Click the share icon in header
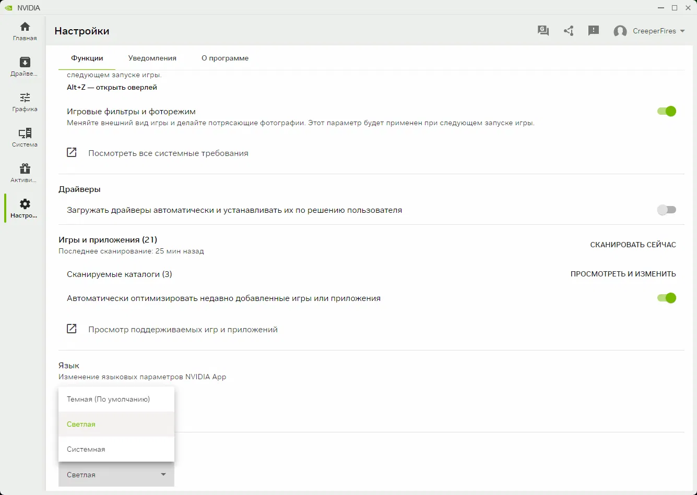The image size is (697, 495). (x=569, y=31)
